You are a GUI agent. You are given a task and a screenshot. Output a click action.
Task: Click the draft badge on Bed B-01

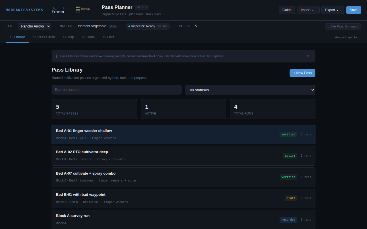(x=291, y=198)
